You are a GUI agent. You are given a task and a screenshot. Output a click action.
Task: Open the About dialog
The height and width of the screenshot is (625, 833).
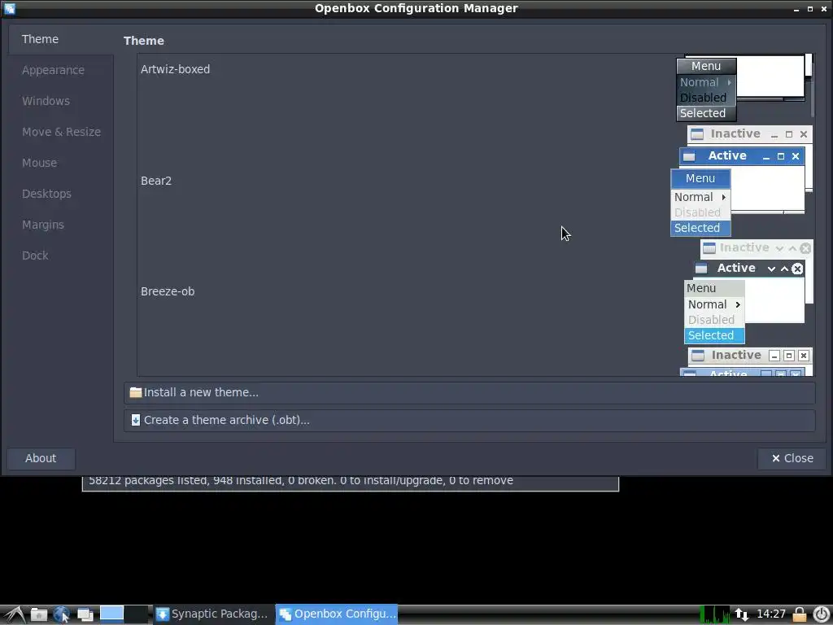click(x=41, y=459)
